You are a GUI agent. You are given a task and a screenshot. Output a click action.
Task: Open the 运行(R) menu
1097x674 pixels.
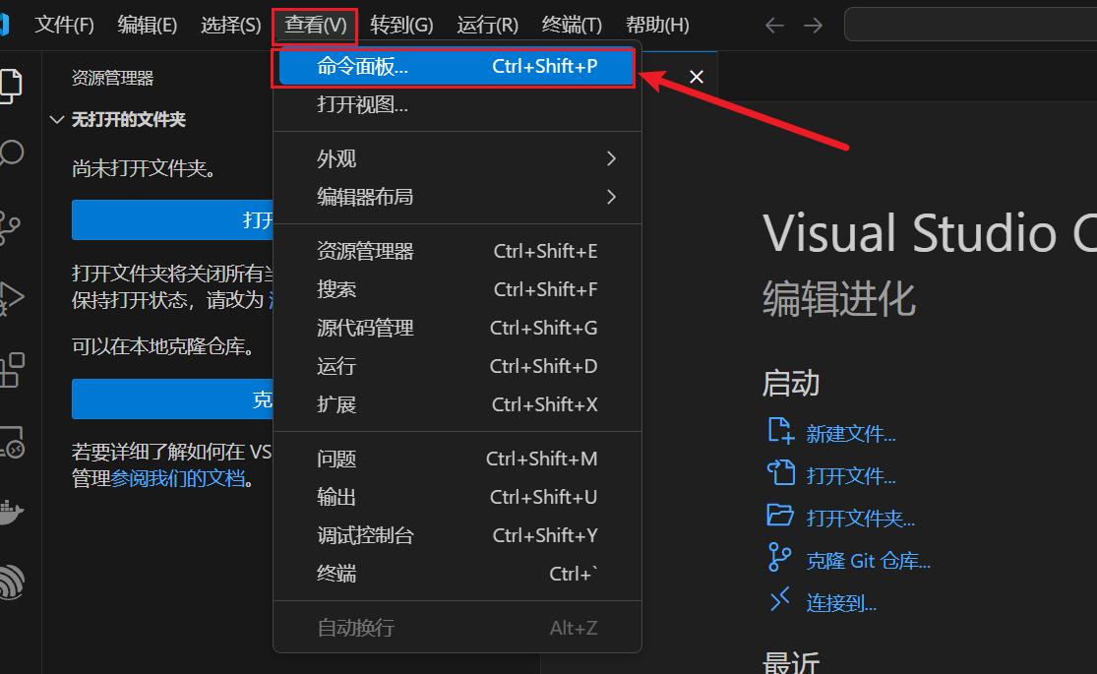tap(488, 26)
